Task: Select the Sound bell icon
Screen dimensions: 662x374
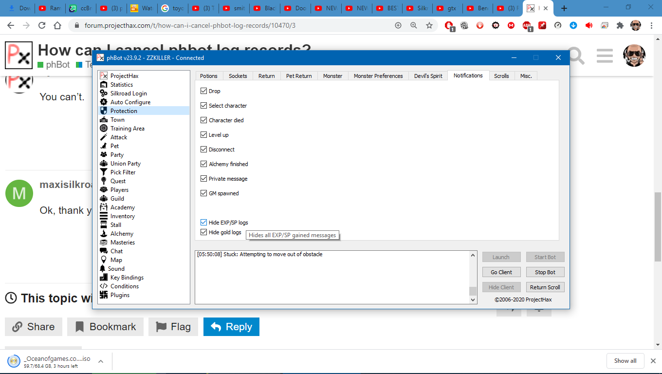Action: (x=103, y=269)
